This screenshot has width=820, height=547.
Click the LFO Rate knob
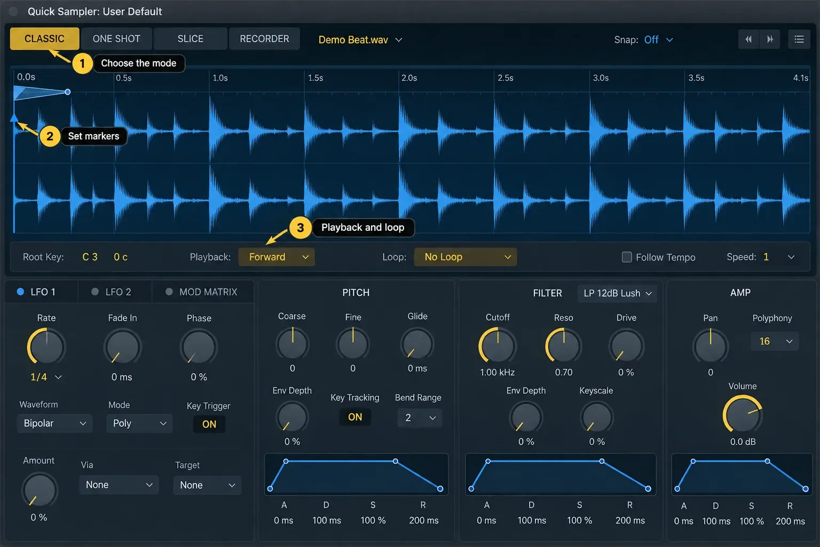[46, 347]
